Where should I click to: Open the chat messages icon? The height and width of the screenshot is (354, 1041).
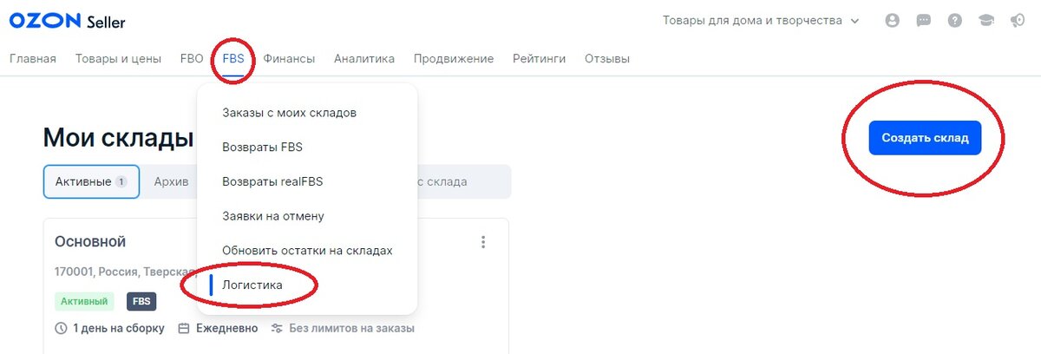pos(924,21)
